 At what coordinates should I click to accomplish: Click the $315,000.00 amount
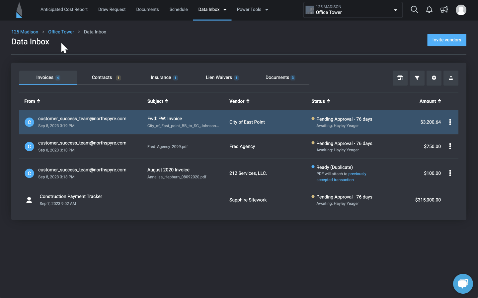click(x=428, y=200)
